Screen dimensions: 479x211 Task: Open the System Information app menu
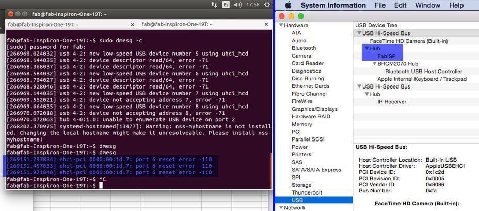pyautogui.click(x=333, y=5)
